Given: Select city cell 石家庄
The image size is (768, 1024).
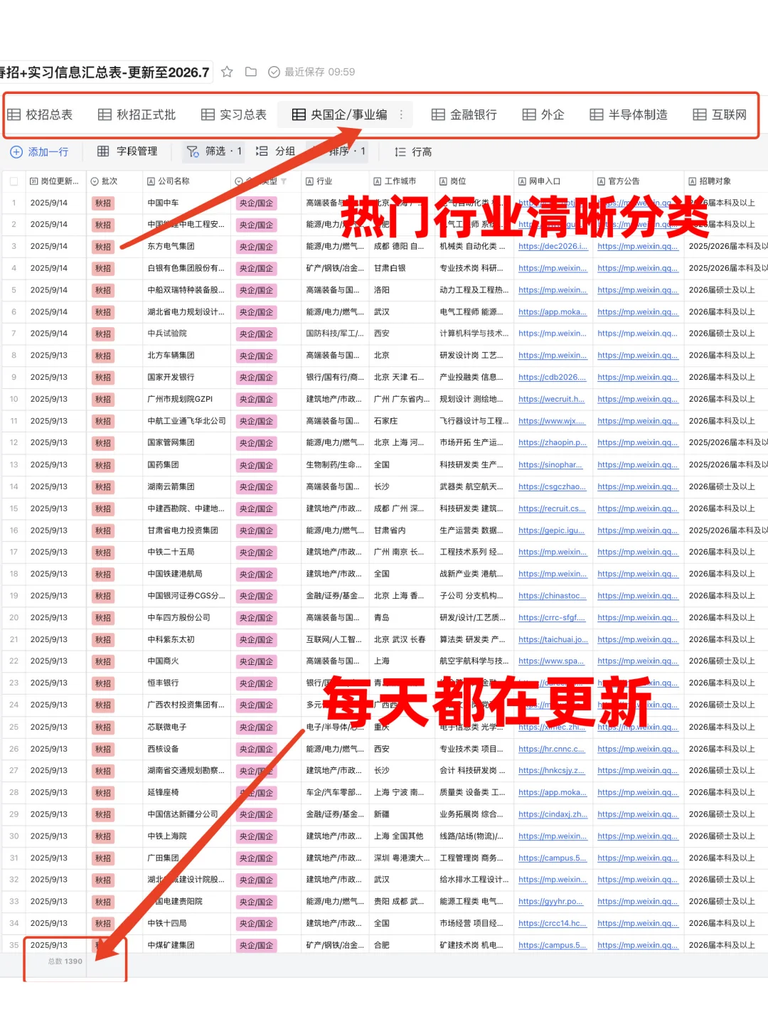Looking at the screenshot, I should pos(402,421).
